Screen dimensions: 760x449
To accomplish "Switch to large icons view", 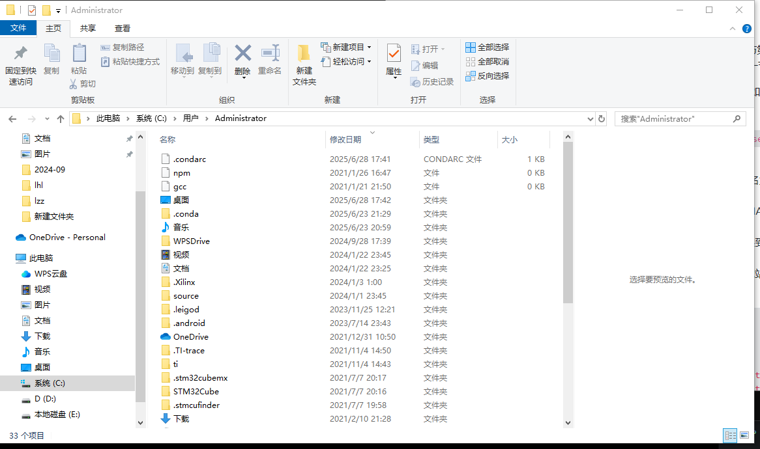I will pyautogui.click(x=744, y=435).
